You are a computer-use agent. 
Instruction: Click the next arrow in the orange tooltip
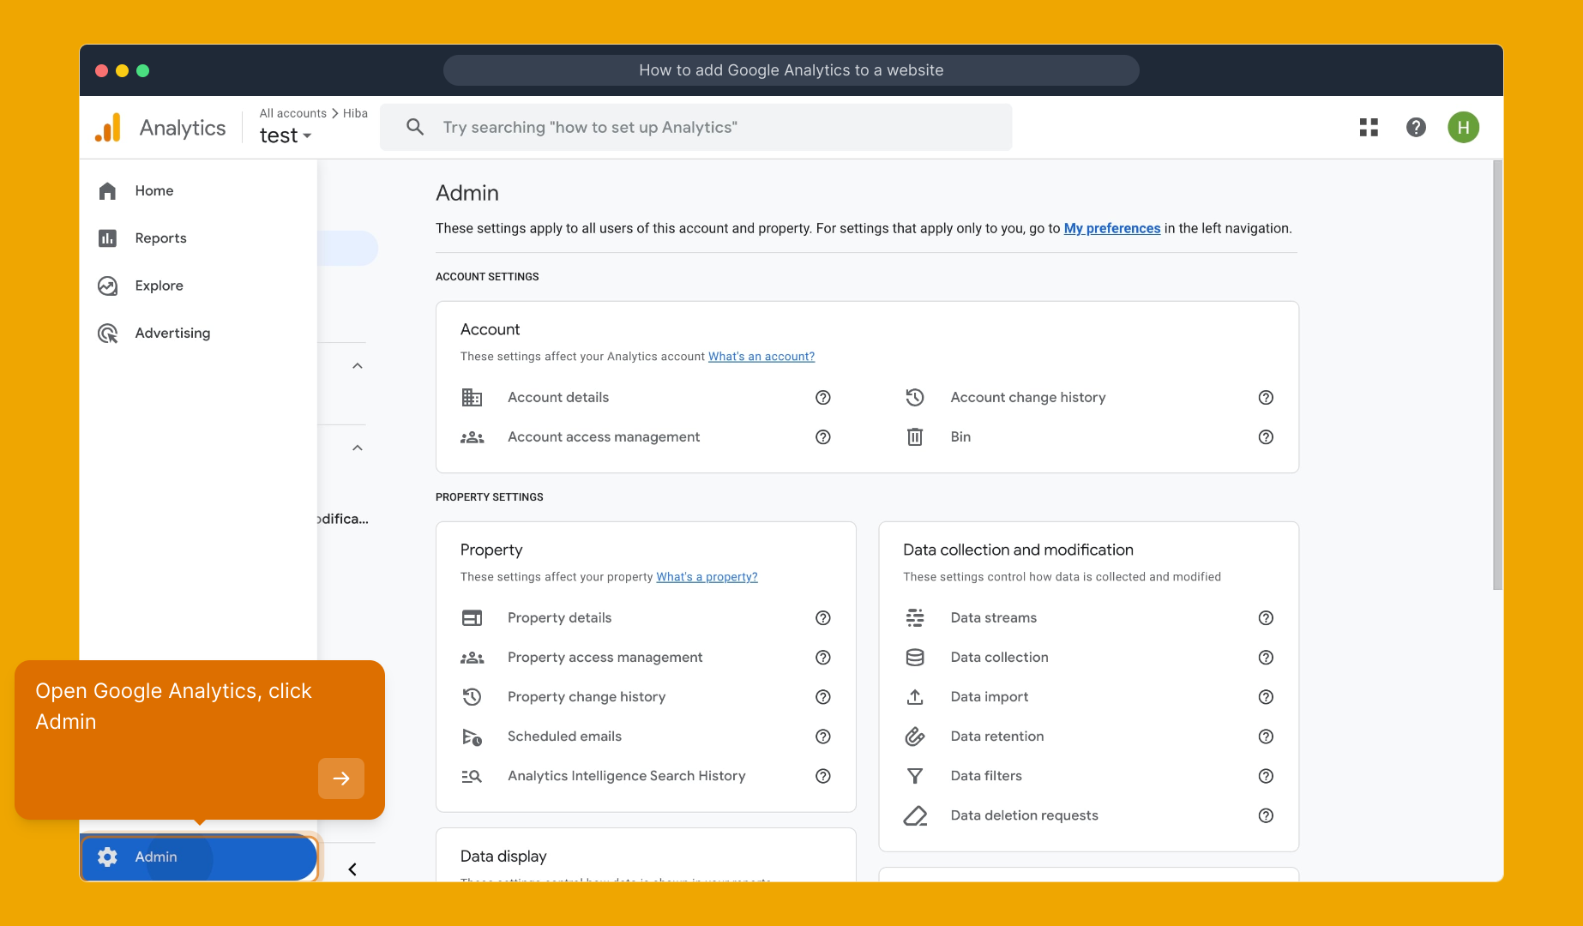[341, 779]
